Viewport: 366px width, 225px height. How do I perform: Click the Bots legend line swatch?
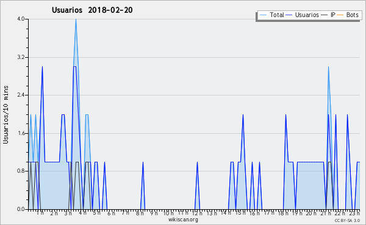(340, 15)
